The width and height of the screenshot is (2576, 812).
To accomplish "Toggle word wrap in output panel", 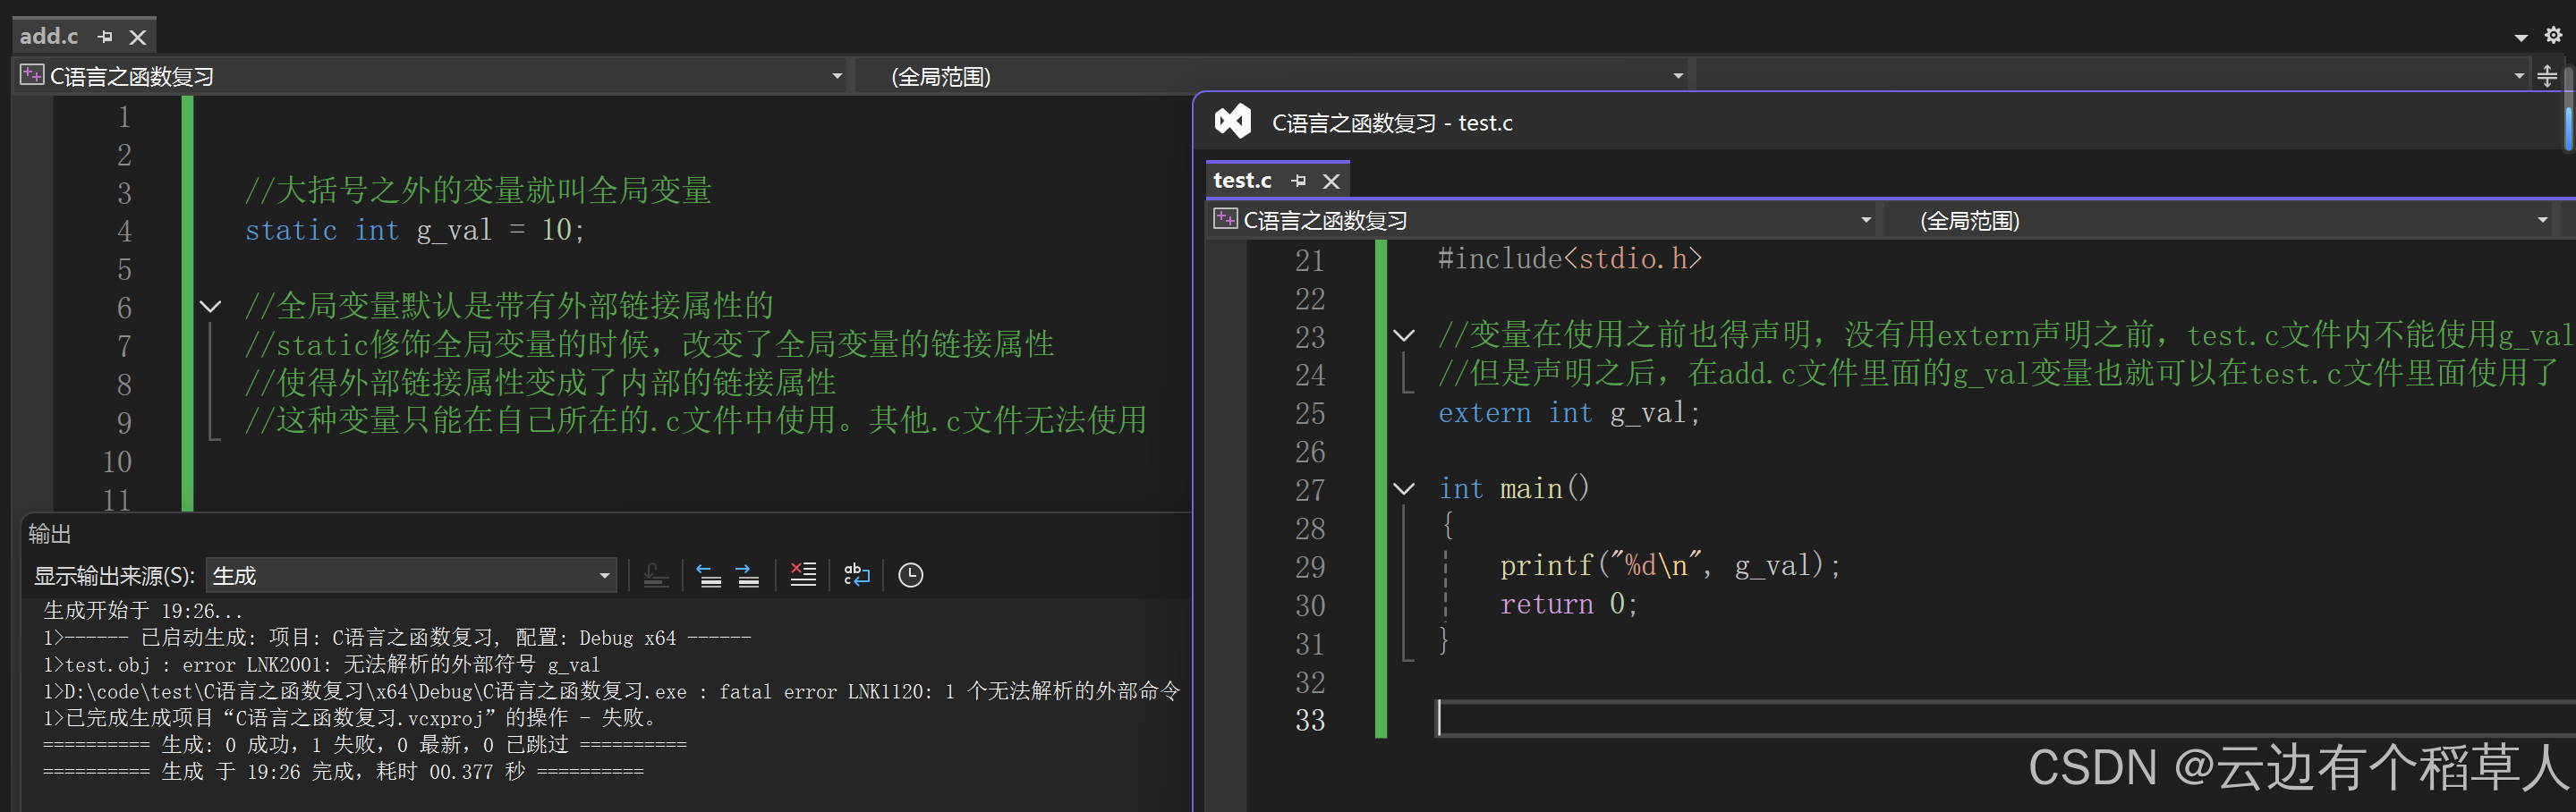I will 857,575.
